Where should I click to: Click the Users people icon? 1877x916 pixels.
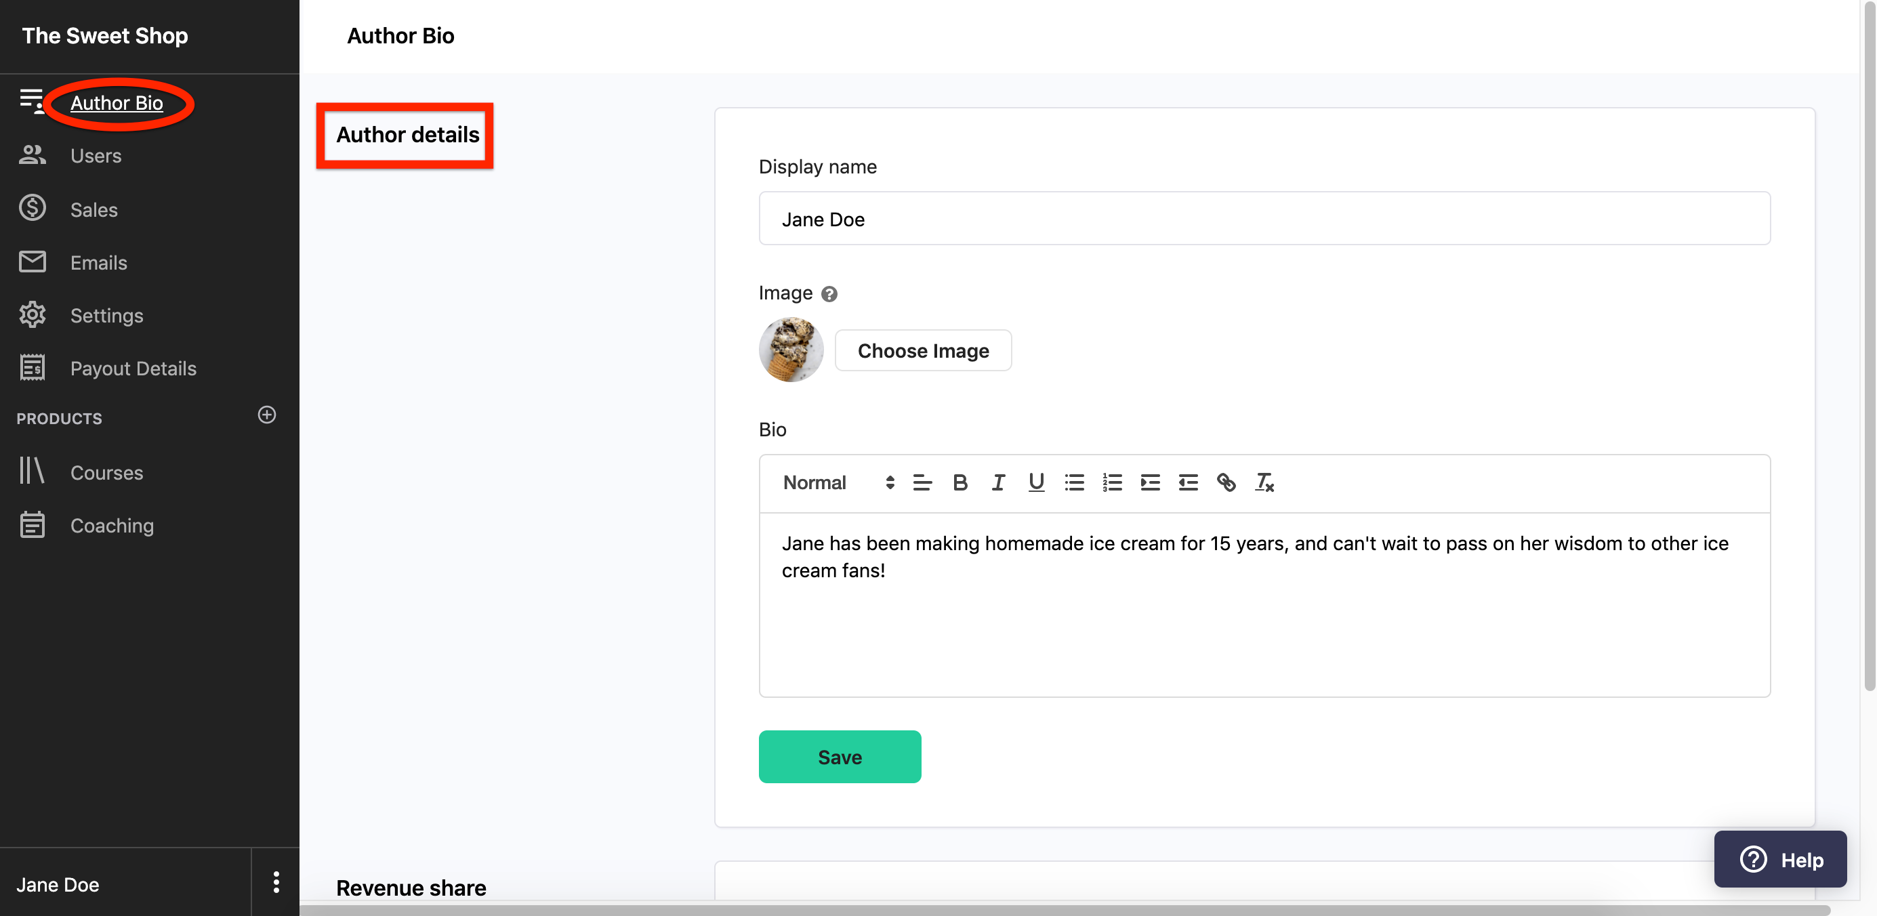click(32, 154)
